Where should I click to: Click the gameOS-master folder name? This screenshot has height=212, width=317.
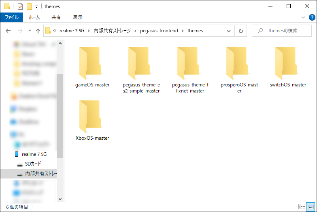(92, 85)
